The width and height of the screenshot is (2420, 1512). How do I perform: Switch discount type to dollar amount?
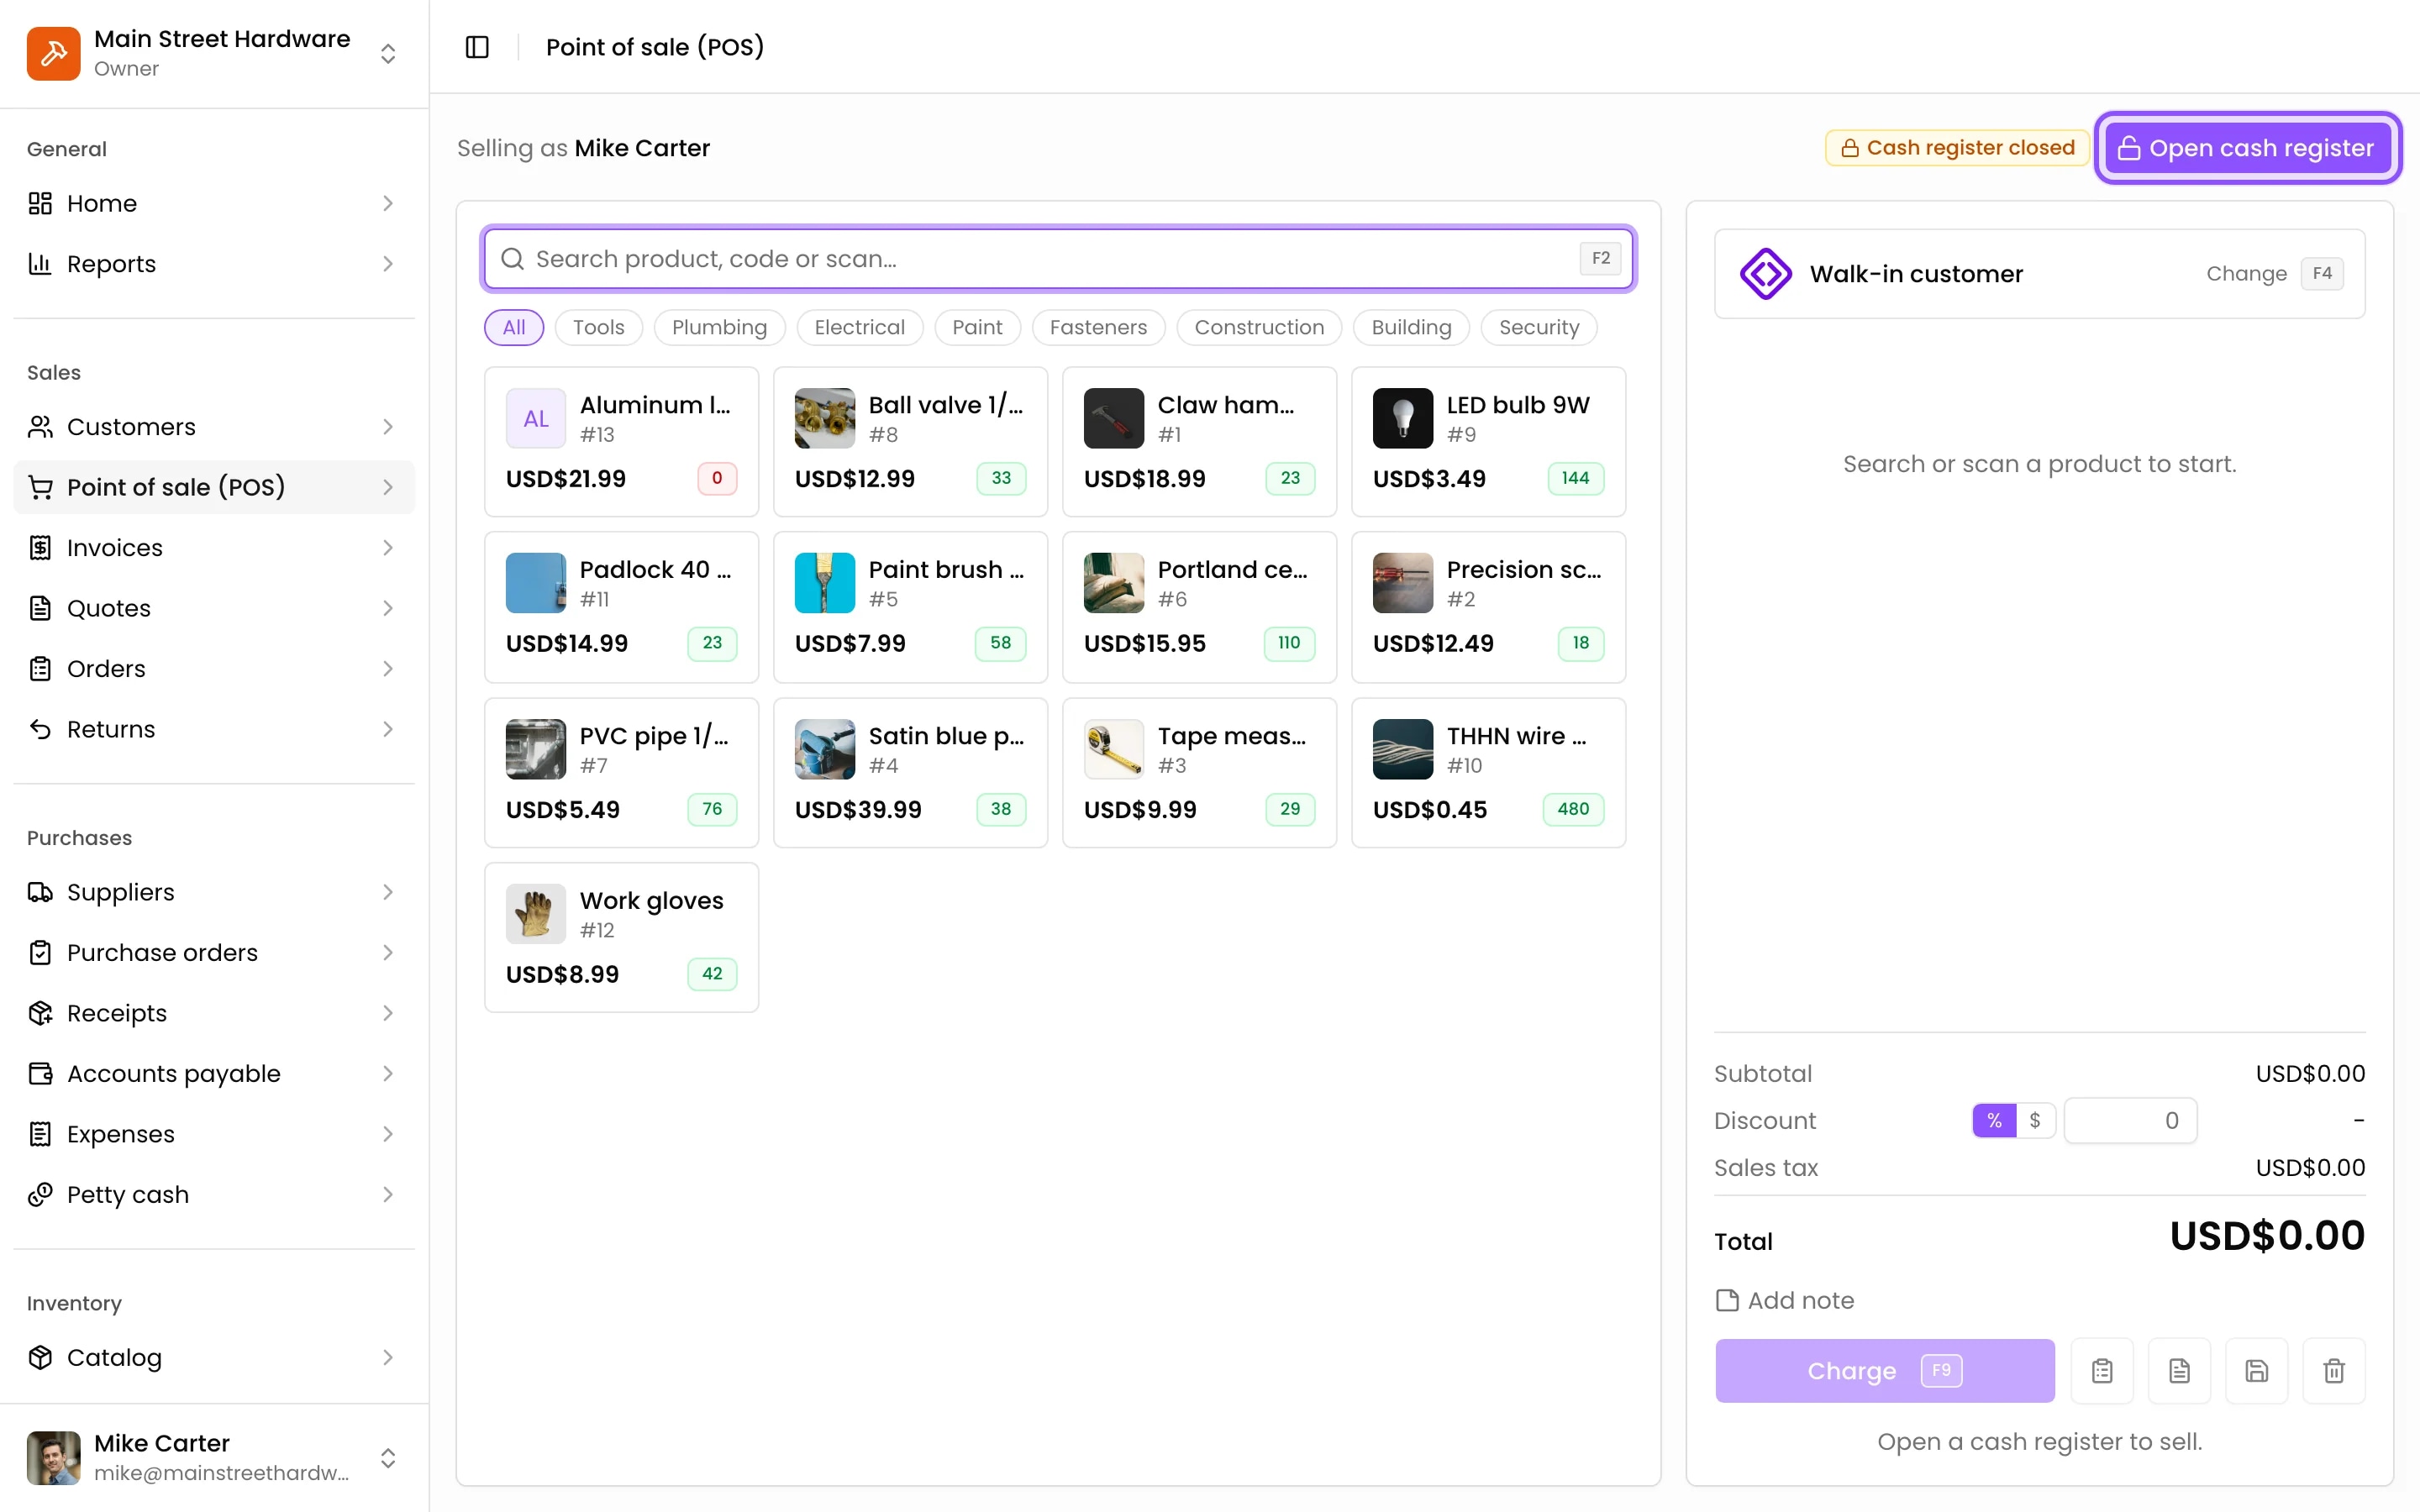(2035, 1120)
